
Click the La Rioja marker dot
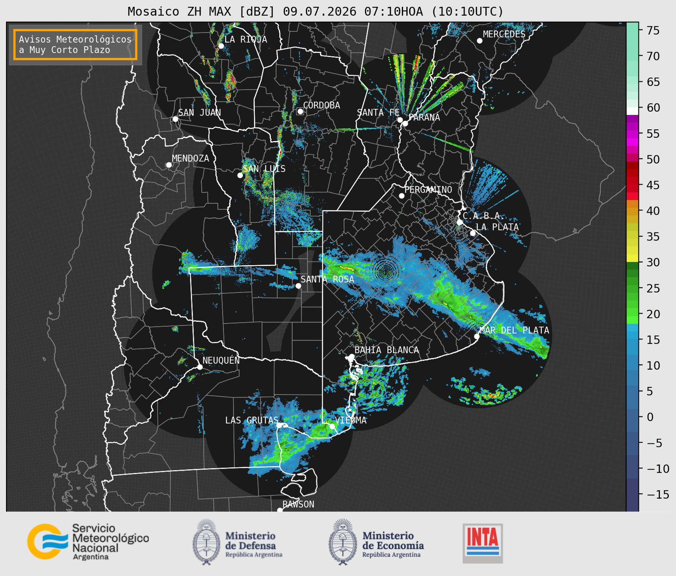[x=221, y=46]
